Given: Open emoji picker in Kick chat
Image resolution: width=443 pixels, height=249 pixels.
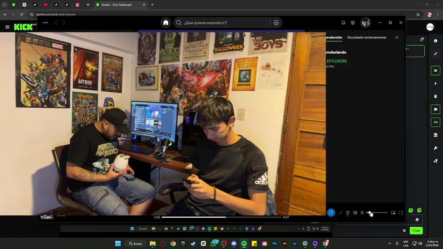Looking at the screenshot, I should click(x=417, y=220).
